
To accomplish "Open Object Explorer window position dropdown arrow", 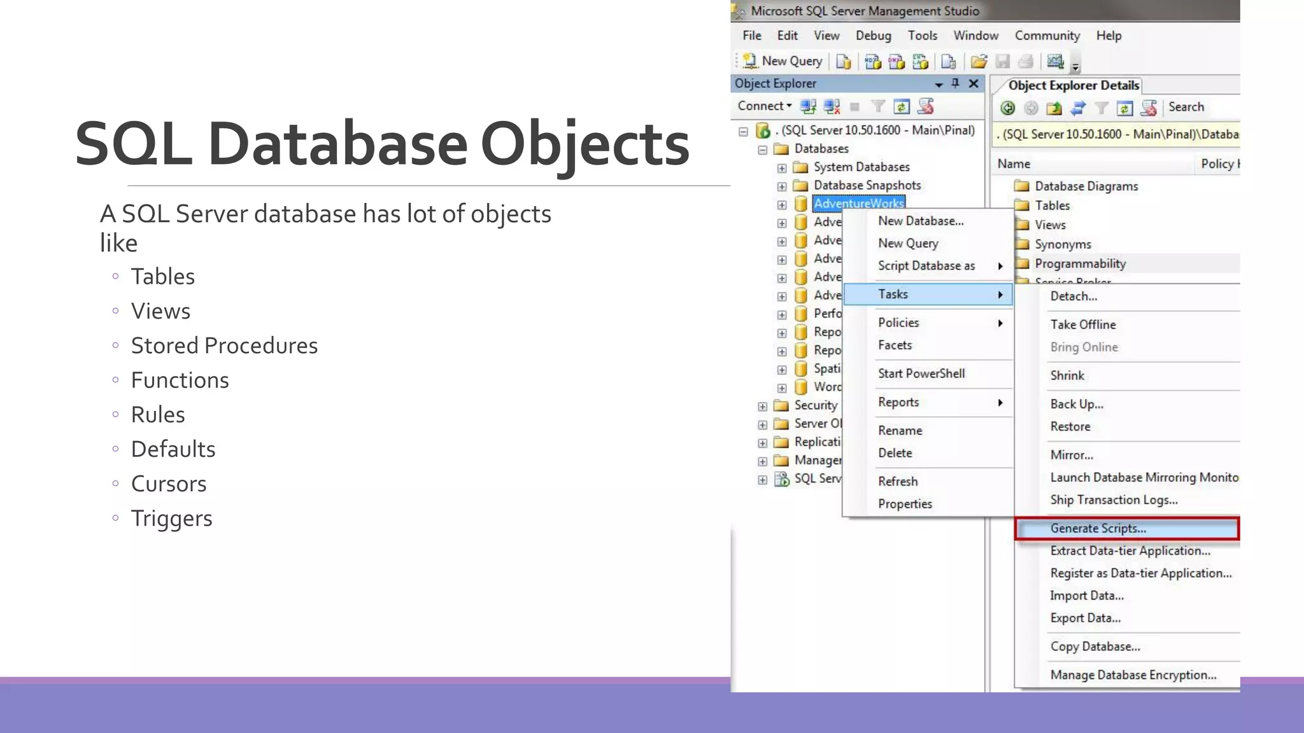I will [x=939, y=84].
